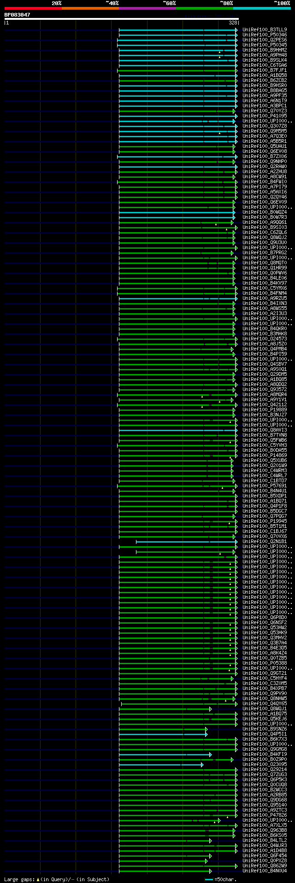This screenshot has width=295, height=883.
Task: Select the UniRef100_Q1HR99 label
Action: (265, 268)
